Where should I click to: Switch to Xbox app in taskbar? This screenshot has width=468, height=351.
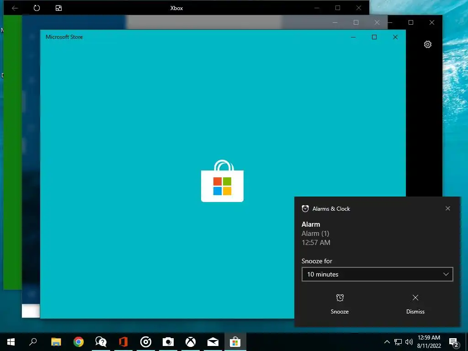pos(191,342)
